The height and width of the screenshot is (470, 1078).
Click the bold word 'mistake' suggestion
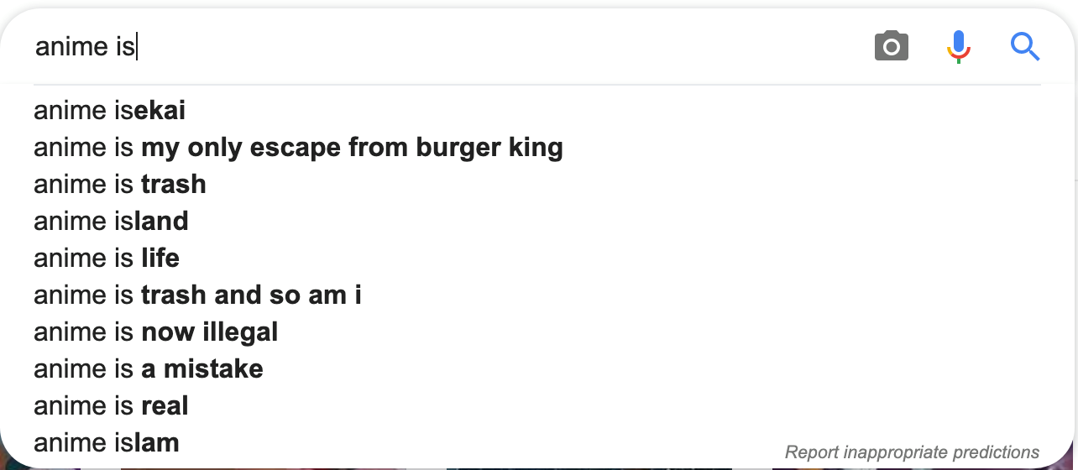click(x=213, y=369)
